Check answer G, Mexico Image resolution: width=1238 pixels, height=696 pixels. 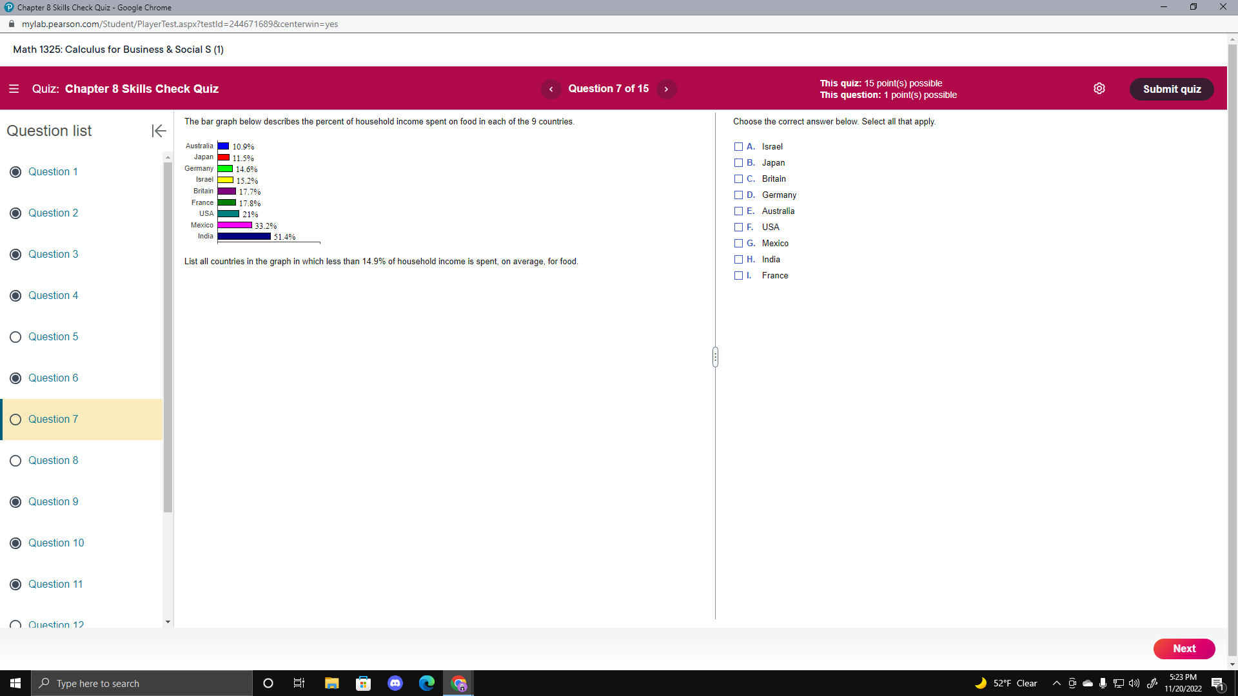(738, 243)
